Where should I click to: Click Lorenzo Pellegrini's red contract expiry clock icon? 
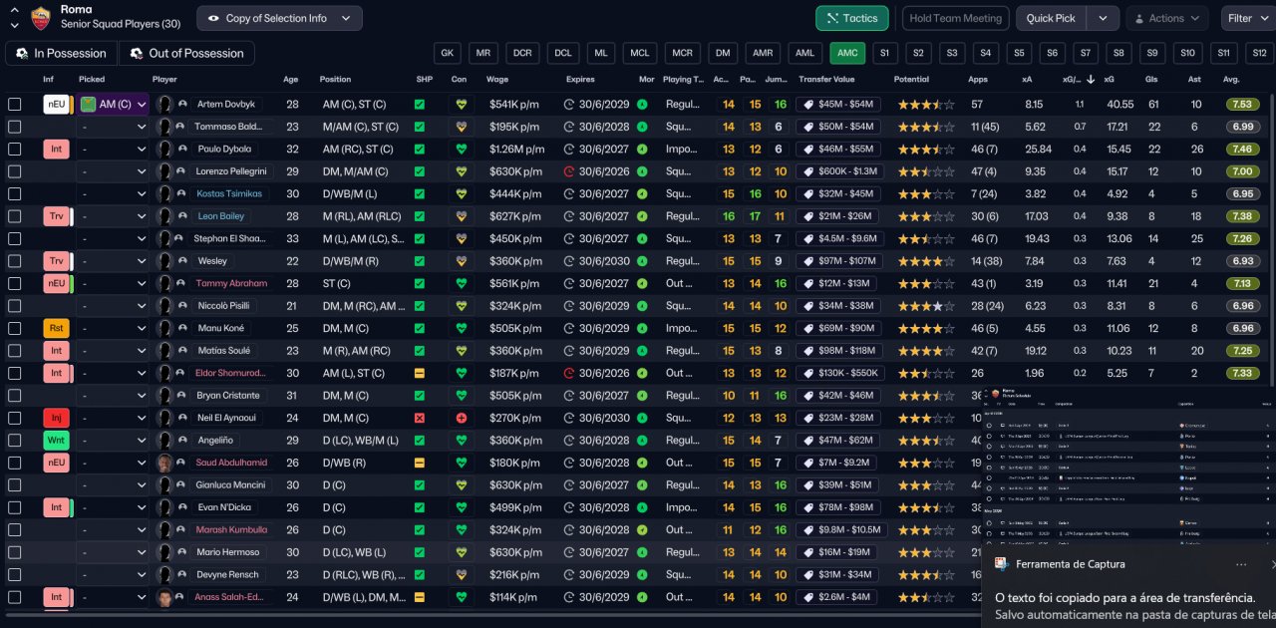tap(569, 171)
